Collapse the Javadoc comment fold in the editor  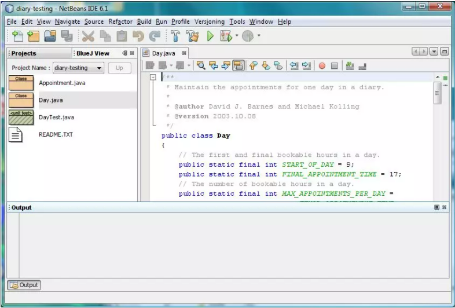click(153, 77)
